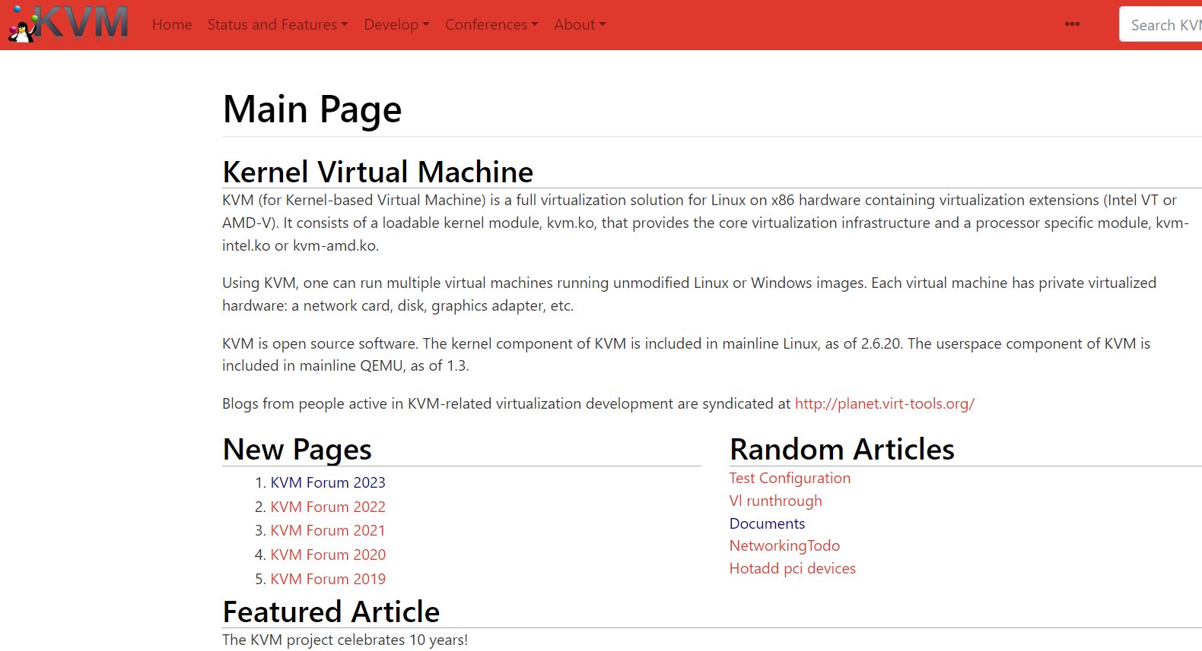1202x651 pixels.
Task: Open the Develop dropdown menu
Action: [x=396, y=24]
